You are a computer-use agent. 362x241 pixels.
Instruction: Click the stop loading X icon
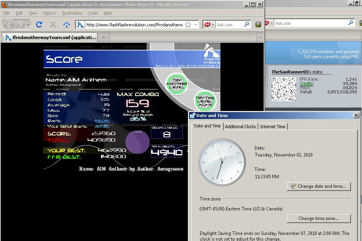coord(53,24)
